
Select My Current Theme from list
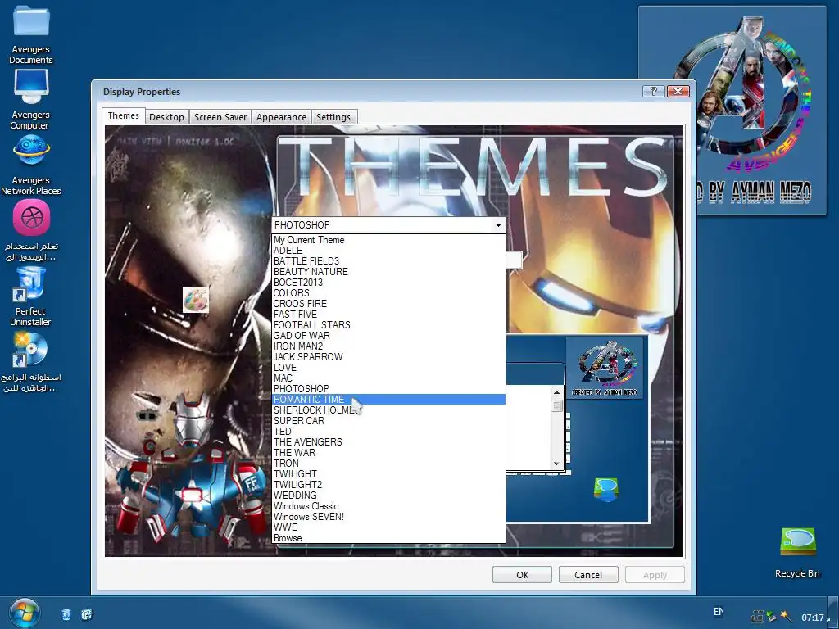click(x=388, y=240)
